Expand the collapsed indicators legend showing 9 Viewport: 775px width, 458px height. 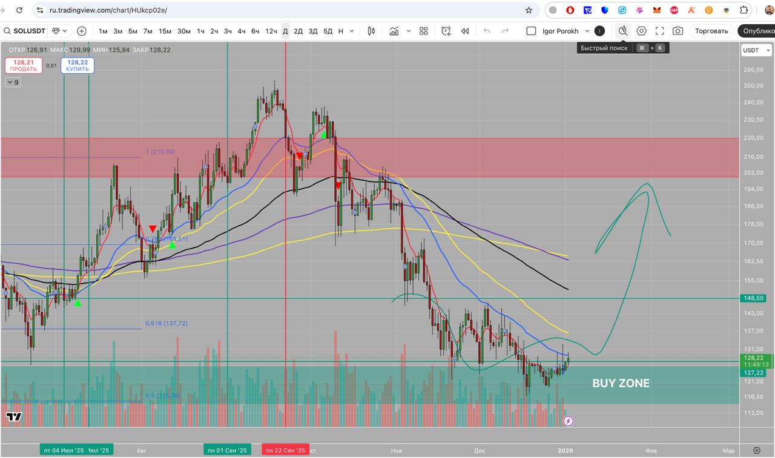[13, 82]
